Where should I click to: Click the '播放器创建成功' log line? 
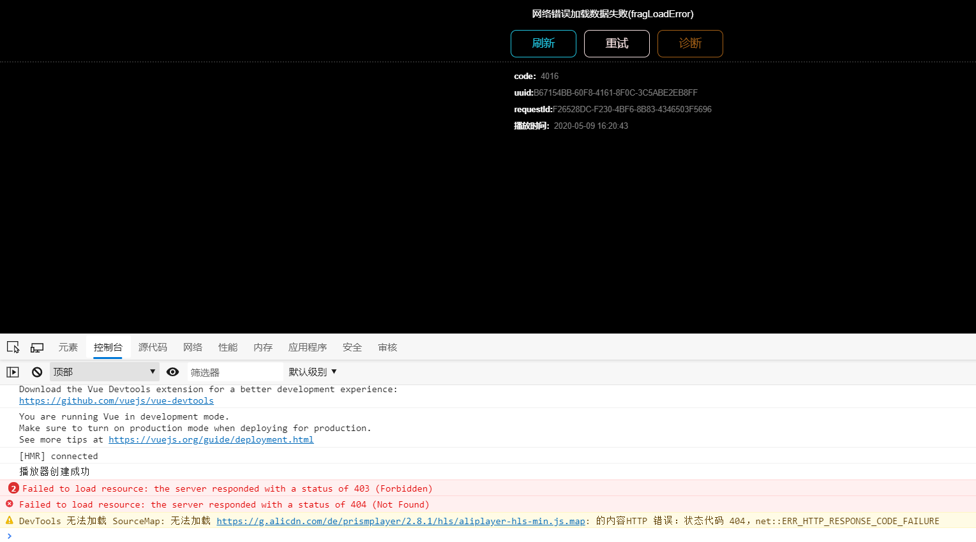(x=54, y=471)
